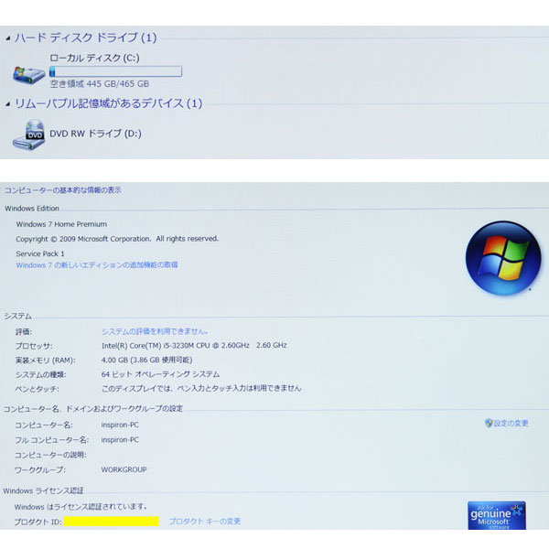Click the コンピューターの基本的な情報の表示 heading

[x=63, y=190]
